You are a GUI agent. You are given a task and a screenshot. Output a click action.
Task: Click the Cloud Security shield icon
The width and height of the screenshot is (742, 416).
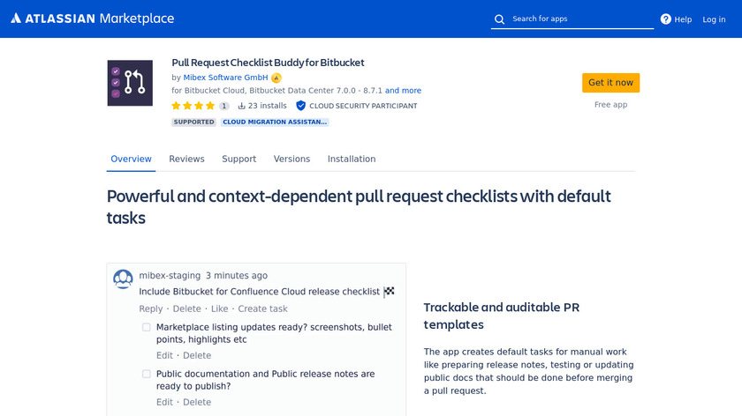pyautogui.click(x=301, y=106)
